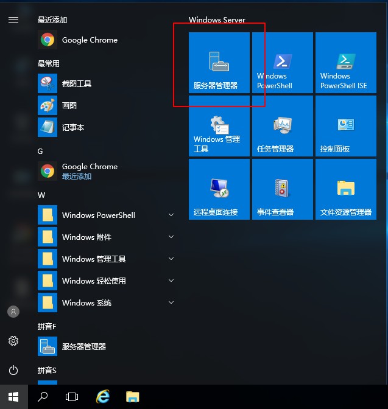The height and width of the screenshot is (409, 388).
Task: Open 记事本 from the most used list
Action: pos(107,127)
